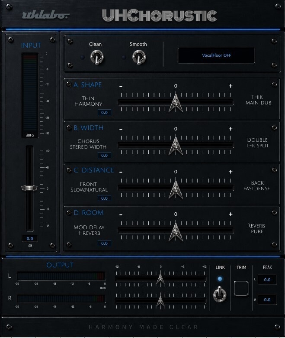This screenshot has height=338, width=285.
Task: Click the B. WIDTH section label
Action: 88,128
